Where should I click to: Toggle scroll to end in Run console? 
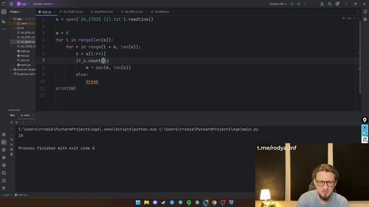point(12,144)
